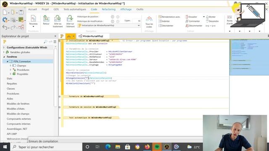The width and height of the screenshot is (269, 151).
Task: Select Modèles de fenêtres in explorer
Action: coord(18,104)
